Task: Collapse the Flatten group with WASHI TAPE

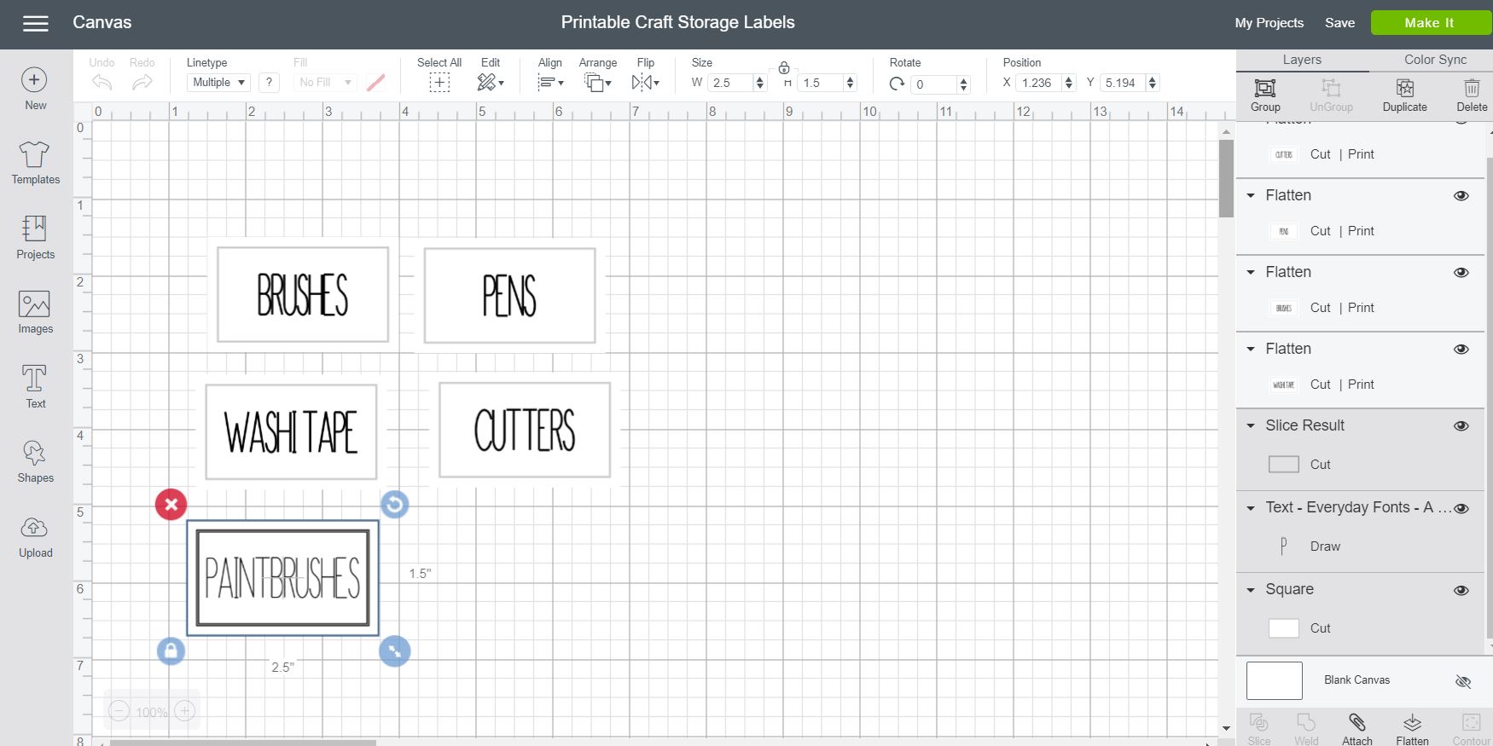Action: click(x=1251, y=350)
